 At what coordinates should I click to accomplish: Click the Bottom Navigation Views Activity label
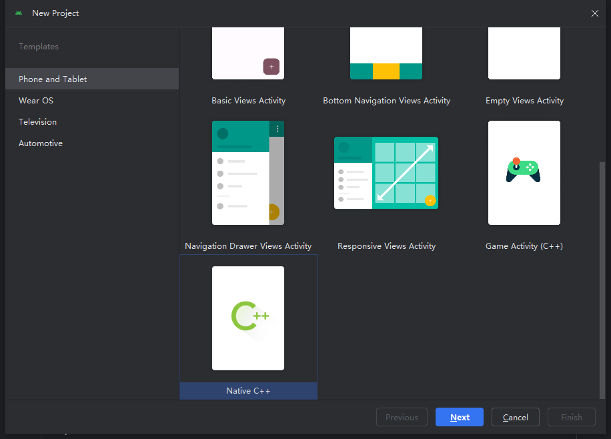(x=387, y=101)
